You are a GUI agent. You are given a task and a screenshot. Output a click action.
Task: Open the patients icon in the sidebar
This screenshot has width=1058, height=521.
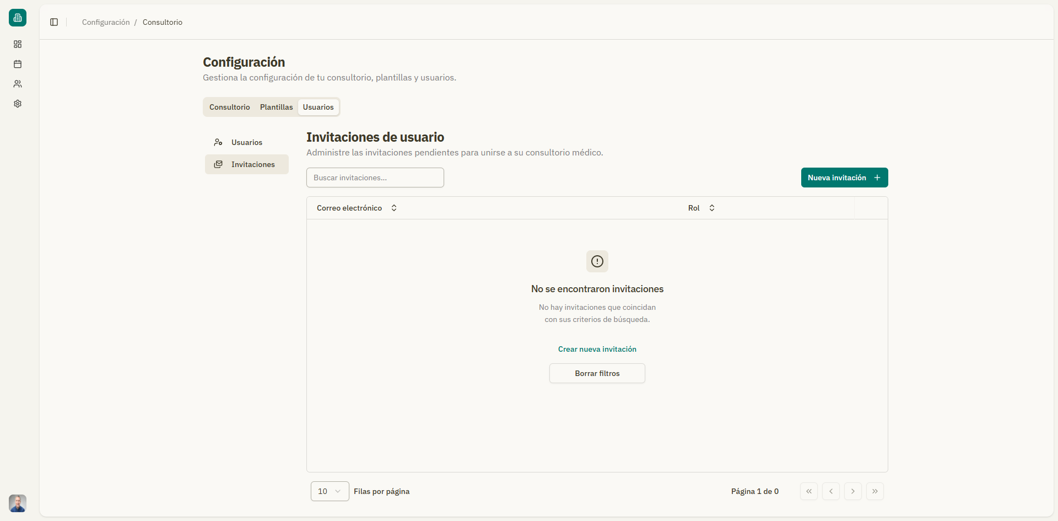coord(18,84)
